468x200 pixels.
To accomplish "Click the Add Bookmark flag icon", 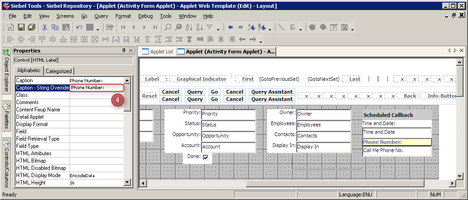I will tap(251, 27).
